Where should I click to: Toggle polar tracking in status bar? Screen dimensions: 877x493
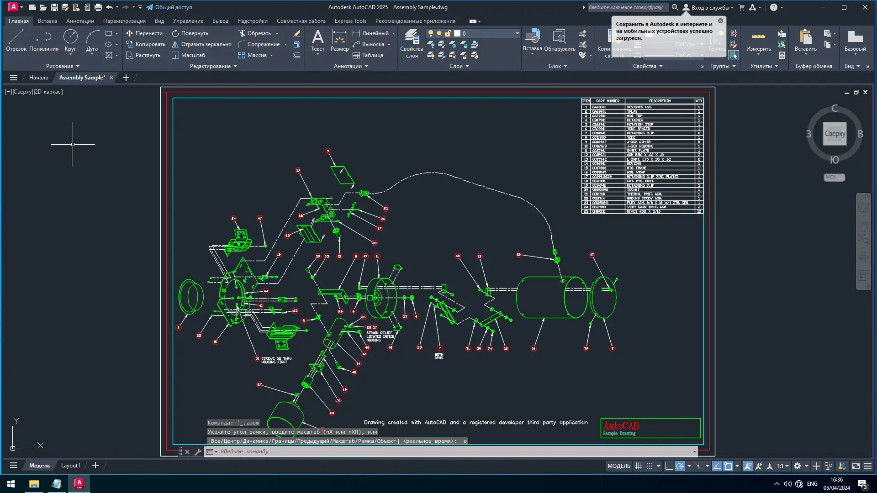[x=680, y=466]
